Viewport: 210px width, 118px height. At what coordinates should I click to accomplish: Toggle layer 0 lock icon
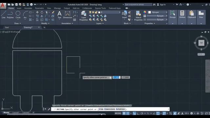coord(96,12)
